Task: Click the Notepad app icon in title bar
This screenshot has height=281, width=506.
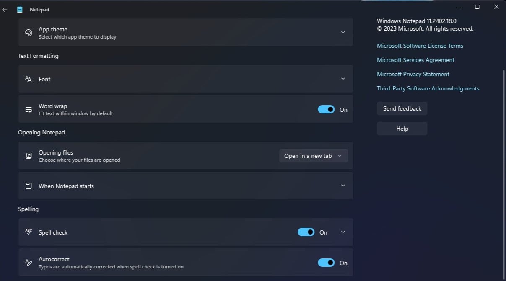Action: pos(20,9)
